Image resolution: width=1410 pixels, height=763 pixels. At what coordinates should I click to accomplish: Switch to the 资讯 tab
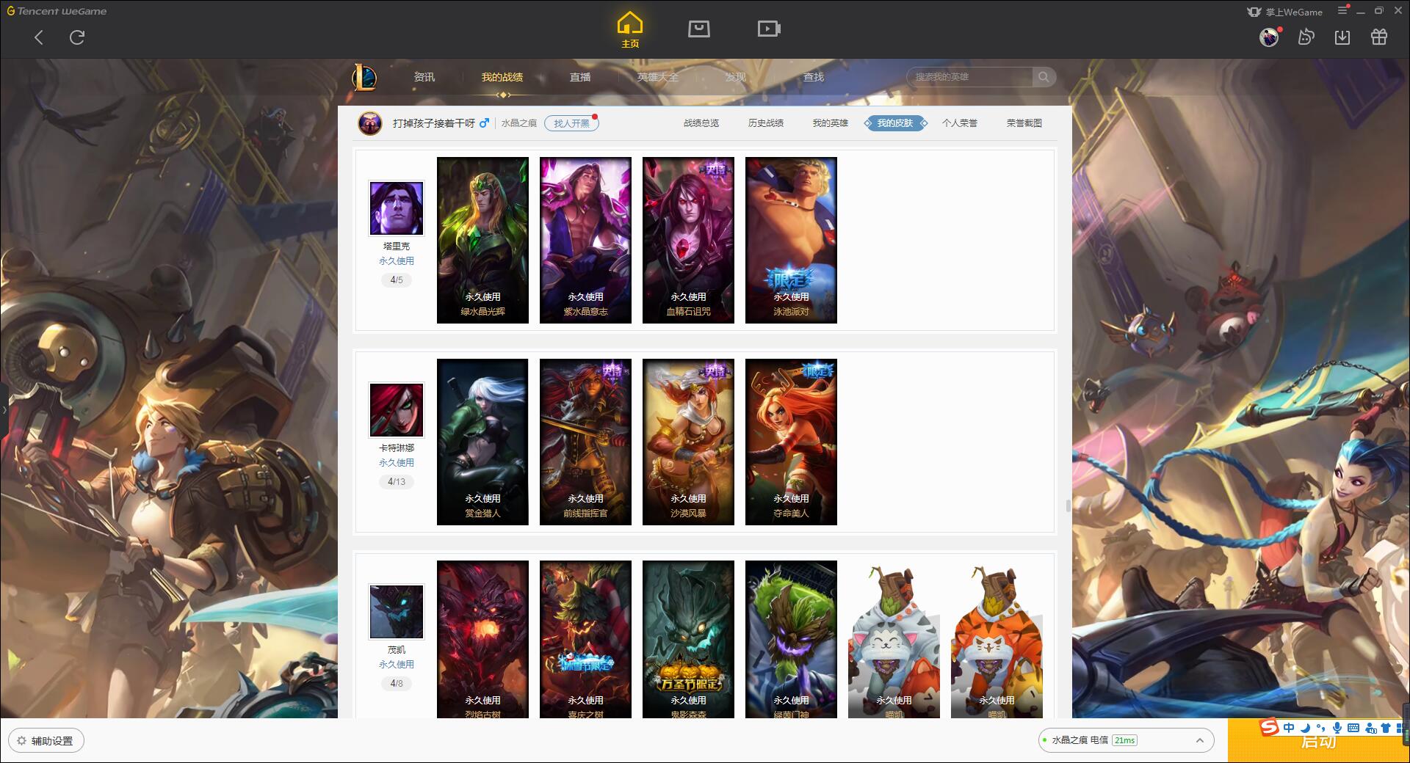(x=424, y=77)
